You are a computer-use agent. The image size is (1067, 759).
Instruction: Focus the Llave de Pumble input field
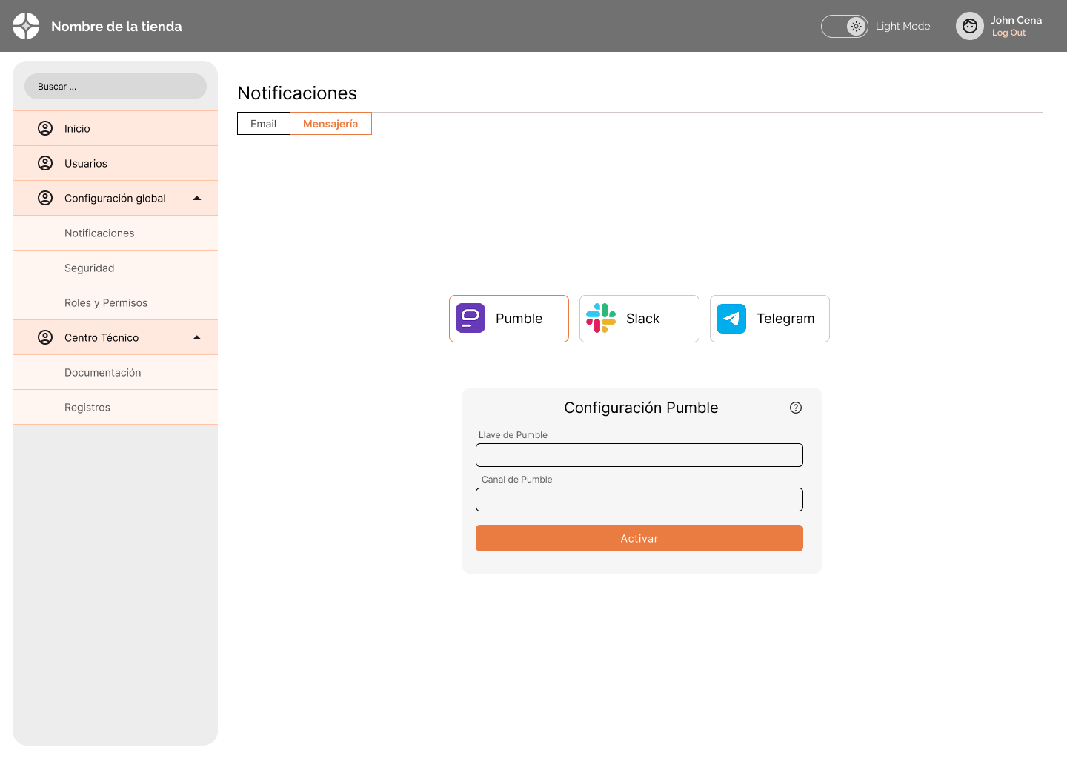(639, 455)
